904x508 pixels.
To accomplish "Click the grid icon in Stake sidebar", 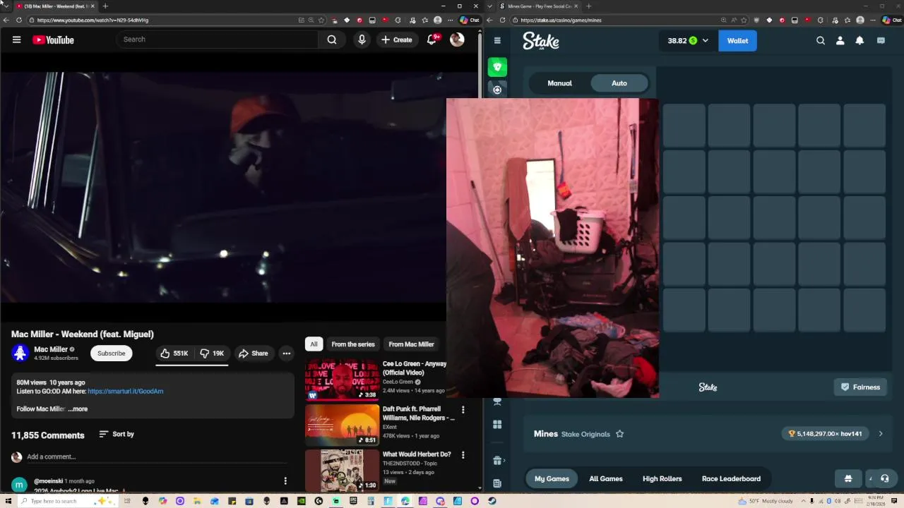I will [497, 424].
